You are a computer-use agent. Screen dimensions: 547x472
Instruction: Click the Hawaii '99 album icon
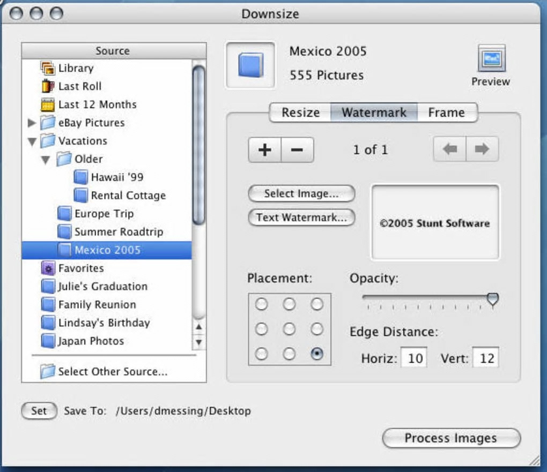(80, 177)
